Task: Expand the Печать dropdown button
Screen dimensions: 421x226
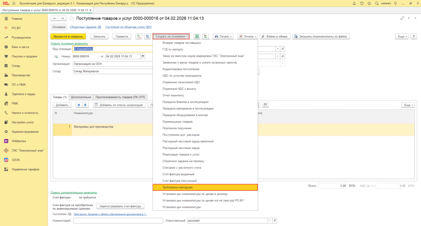Action: coord(223,36)
